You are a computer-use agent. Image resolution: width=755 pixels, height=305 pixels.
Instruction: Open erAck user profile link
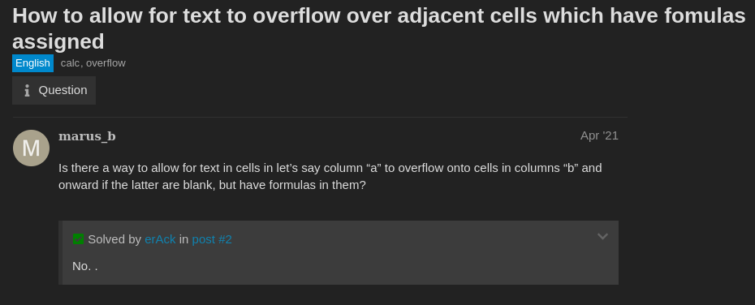(160, 239)
